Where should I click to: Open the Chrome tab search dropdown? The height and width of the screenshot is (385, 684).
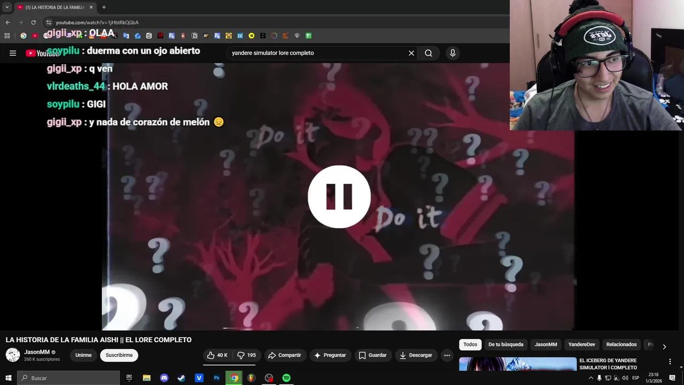[7, 7]
